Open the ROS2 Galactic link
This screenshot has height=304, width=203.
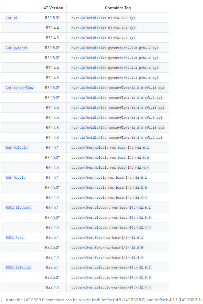click(x=18, y=268)
